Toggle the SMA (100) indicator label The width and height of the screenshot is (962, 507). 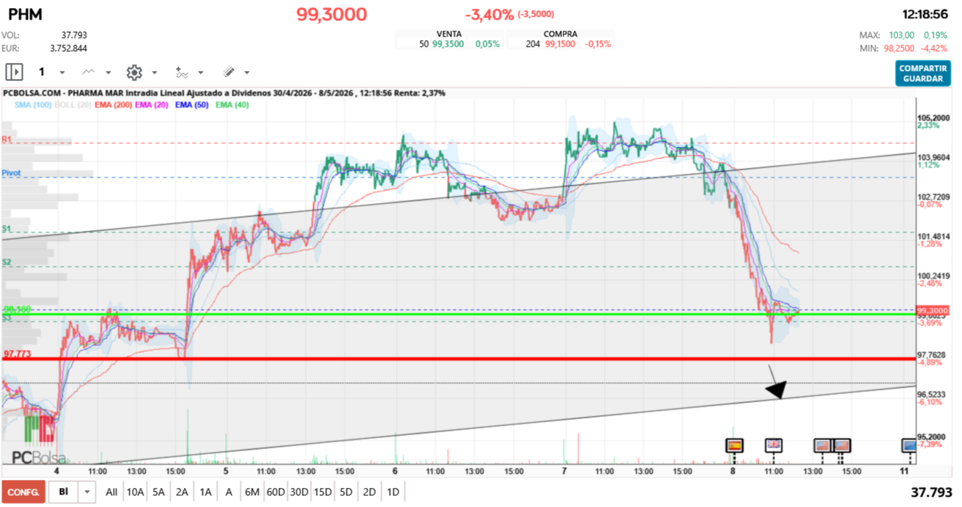[x=33, y=105]
